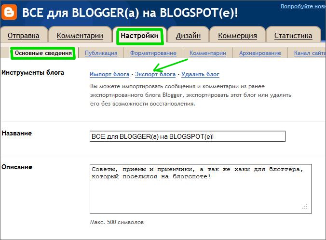
Task: Go to the Коммерция tab
Action: (237, 36)
